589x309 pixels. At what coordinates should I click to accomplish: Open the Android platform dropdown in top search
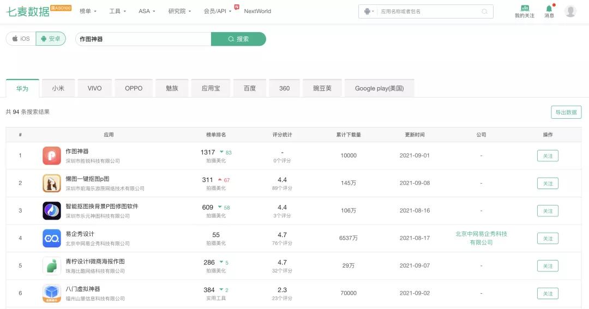[369, 11]
